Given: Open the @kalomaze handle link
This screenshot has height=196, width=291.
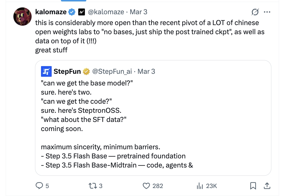Looking at the screenshot, I should 106,12.
